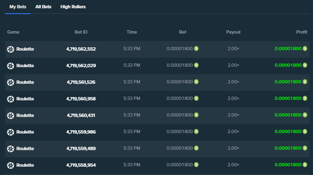Click roulette icon in row 4,719,561,526
The width and height of the screenshot is (313, 175).
click(x=11, y=82)
